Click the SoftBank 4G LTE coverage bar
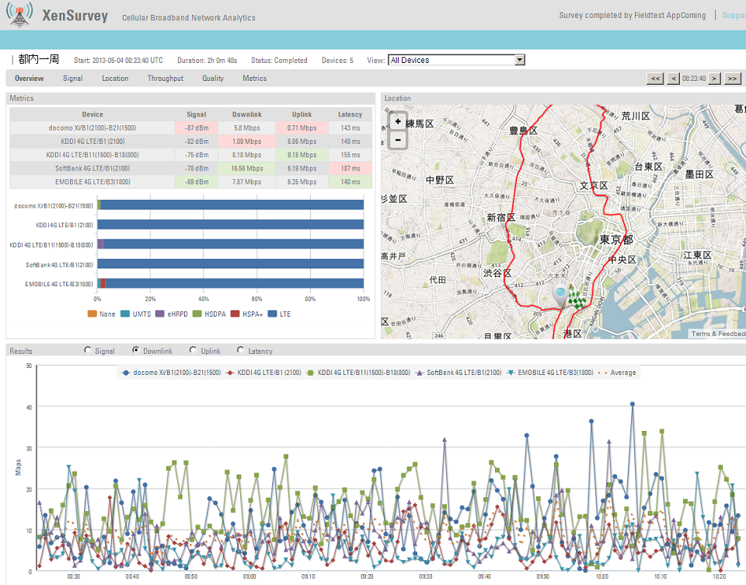Image resolution: width=746 pixels, height=585 pixels. tap(231, 264)
